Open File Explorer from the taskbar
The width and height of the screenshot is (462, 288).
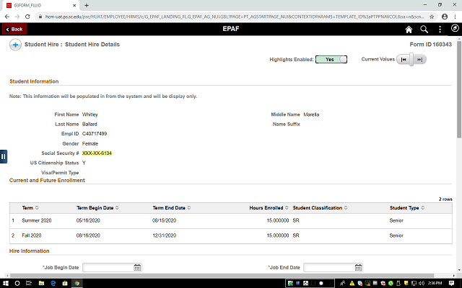click(41, 283)
